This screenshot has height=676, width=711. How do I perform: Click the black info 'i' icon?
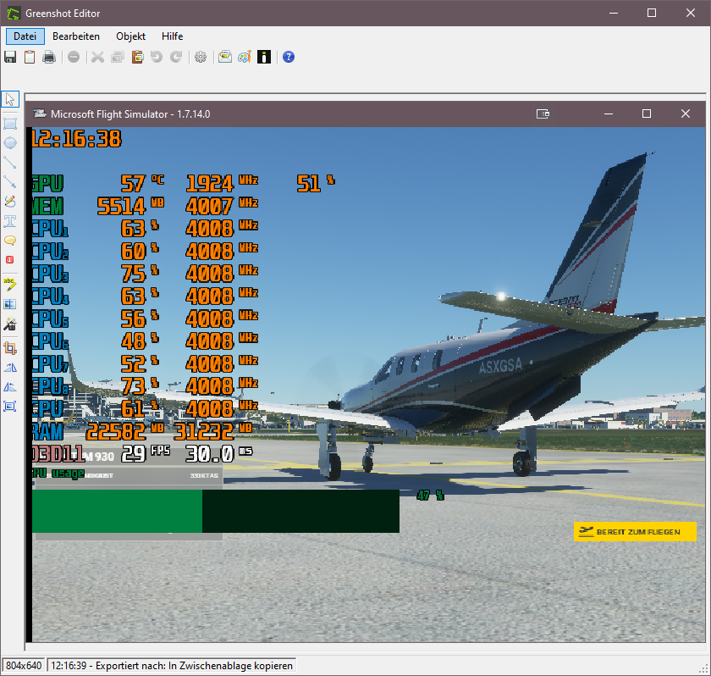(264, 57)
